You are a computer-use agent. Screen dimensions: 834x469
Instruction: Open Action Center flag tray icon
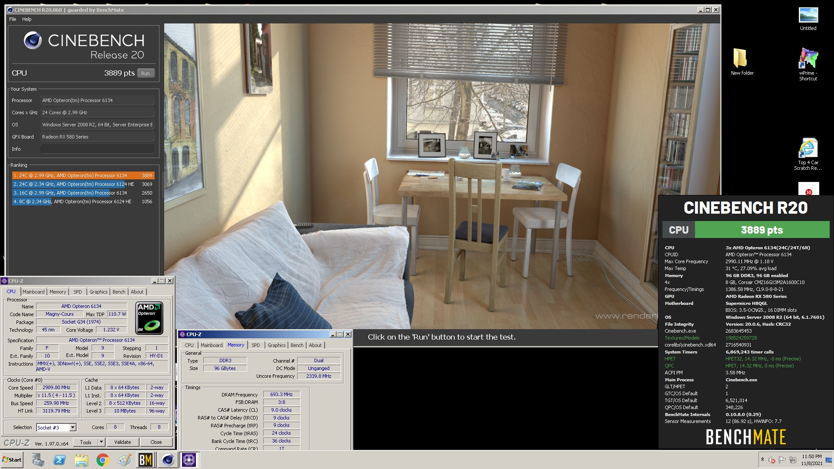pyautogui.click(x=782, y=460)
